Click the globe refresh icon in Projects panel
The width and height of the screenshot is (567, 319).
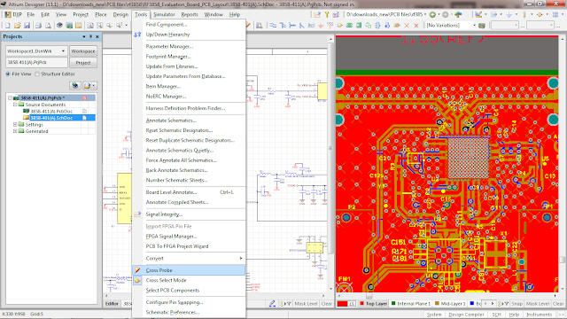pyautogui.click(x=74, y=85)
